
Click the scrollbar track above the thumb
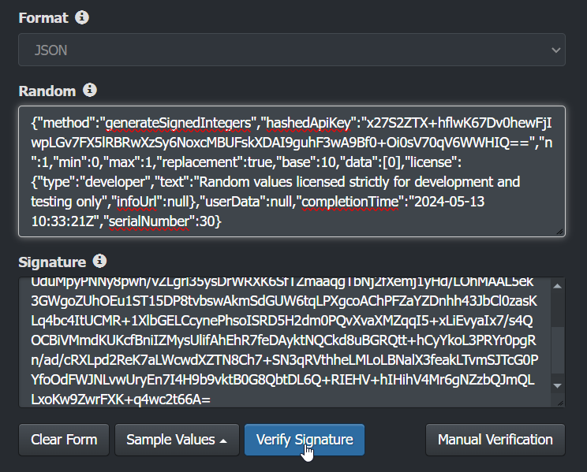point(558,310)
